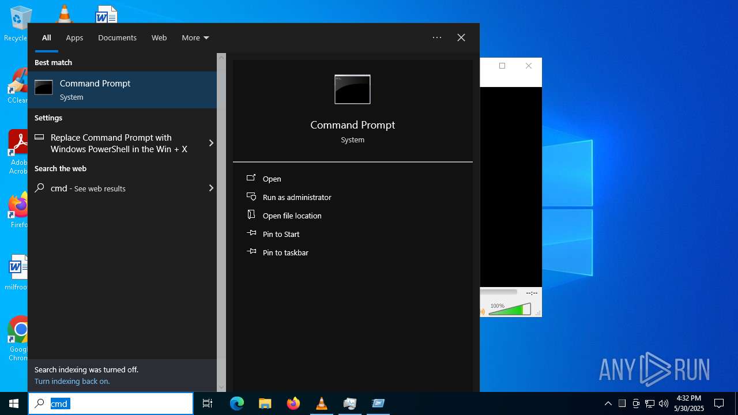
Task: Expand the Replace Command Prompt setting arrow
Action: pos(211,143)
